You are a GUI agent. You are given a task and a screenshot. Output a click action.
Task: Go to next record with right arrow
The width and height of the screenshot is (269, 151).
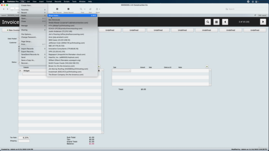tap(263, 22)
